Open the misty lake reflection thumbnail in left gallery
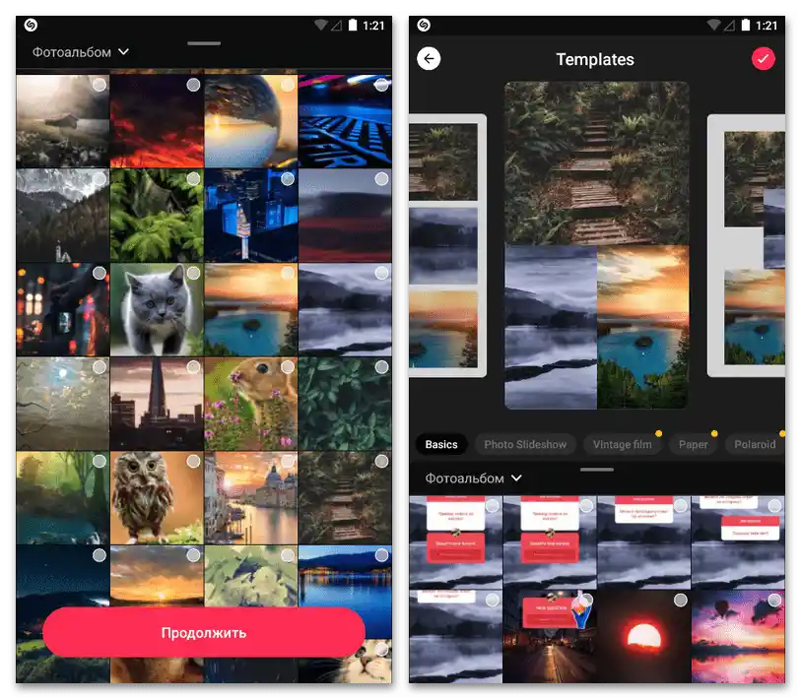Screen dimensions: 801x699 [345, 309]
